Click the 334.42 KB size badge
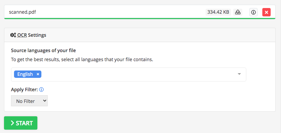This screenshot has height=133, width=281. [x=218, y=12]
